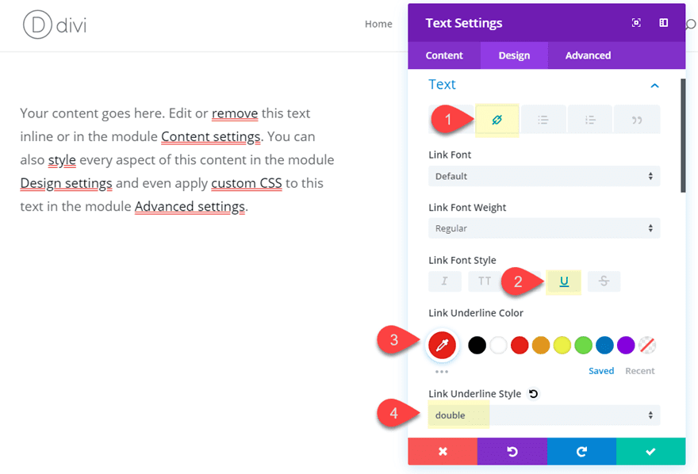Viewport: 698px width, 474px height.
Task: Open the Link Font dropdown
Action: tap(544, 176)
